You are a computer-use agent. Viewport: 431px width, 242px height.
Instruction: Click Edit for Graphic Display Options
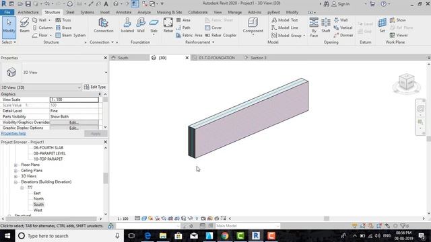(74, 128)
